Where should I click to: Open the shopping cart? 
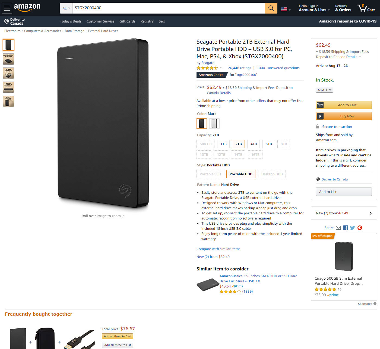(366, 8)
